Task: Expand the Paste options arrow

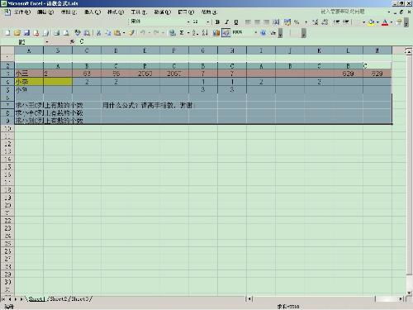Action: click(124, 33)
